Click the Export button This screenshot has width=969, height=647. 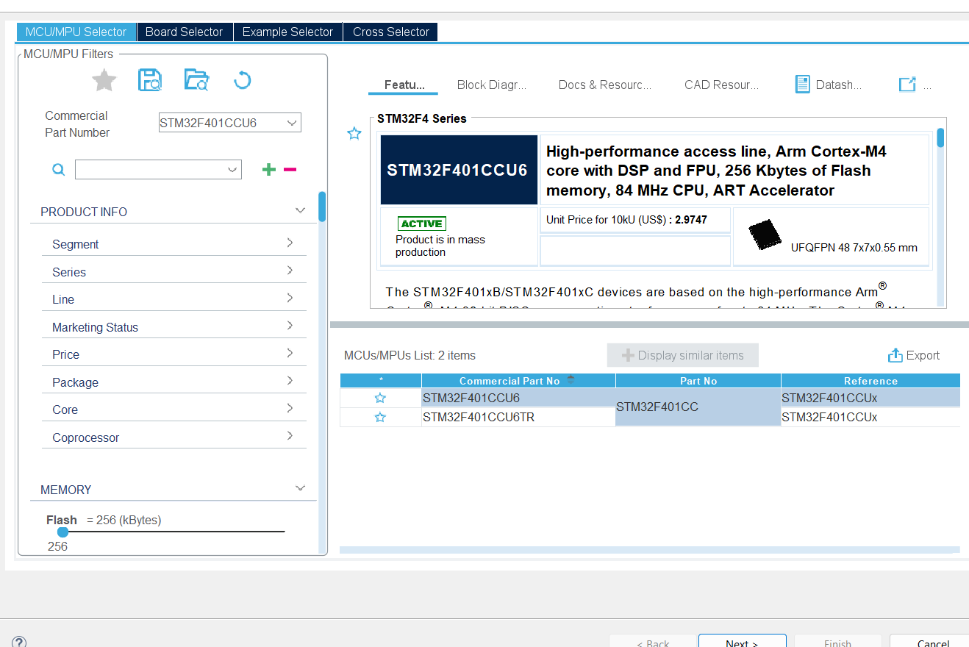(914, 355)
